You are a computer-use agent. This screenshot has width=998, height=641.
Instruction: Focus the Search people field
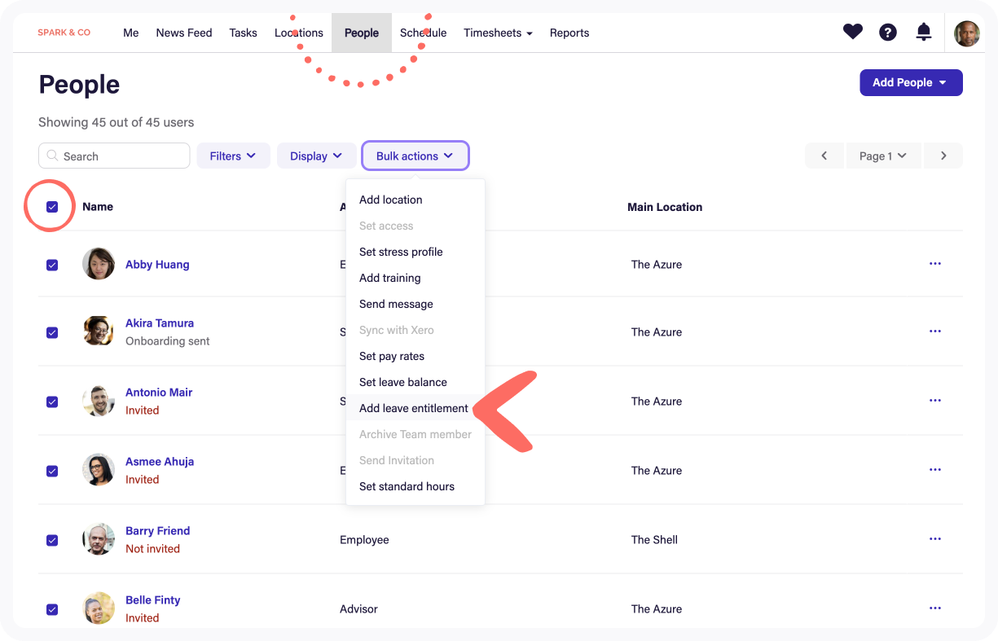point(114,156)
